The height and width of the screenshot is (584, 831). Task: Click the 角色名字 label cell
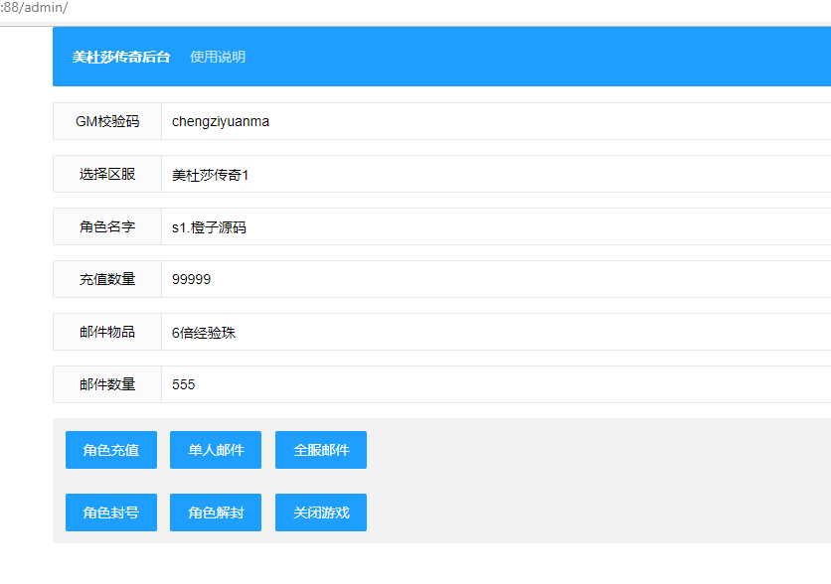[x=107, y=227]
